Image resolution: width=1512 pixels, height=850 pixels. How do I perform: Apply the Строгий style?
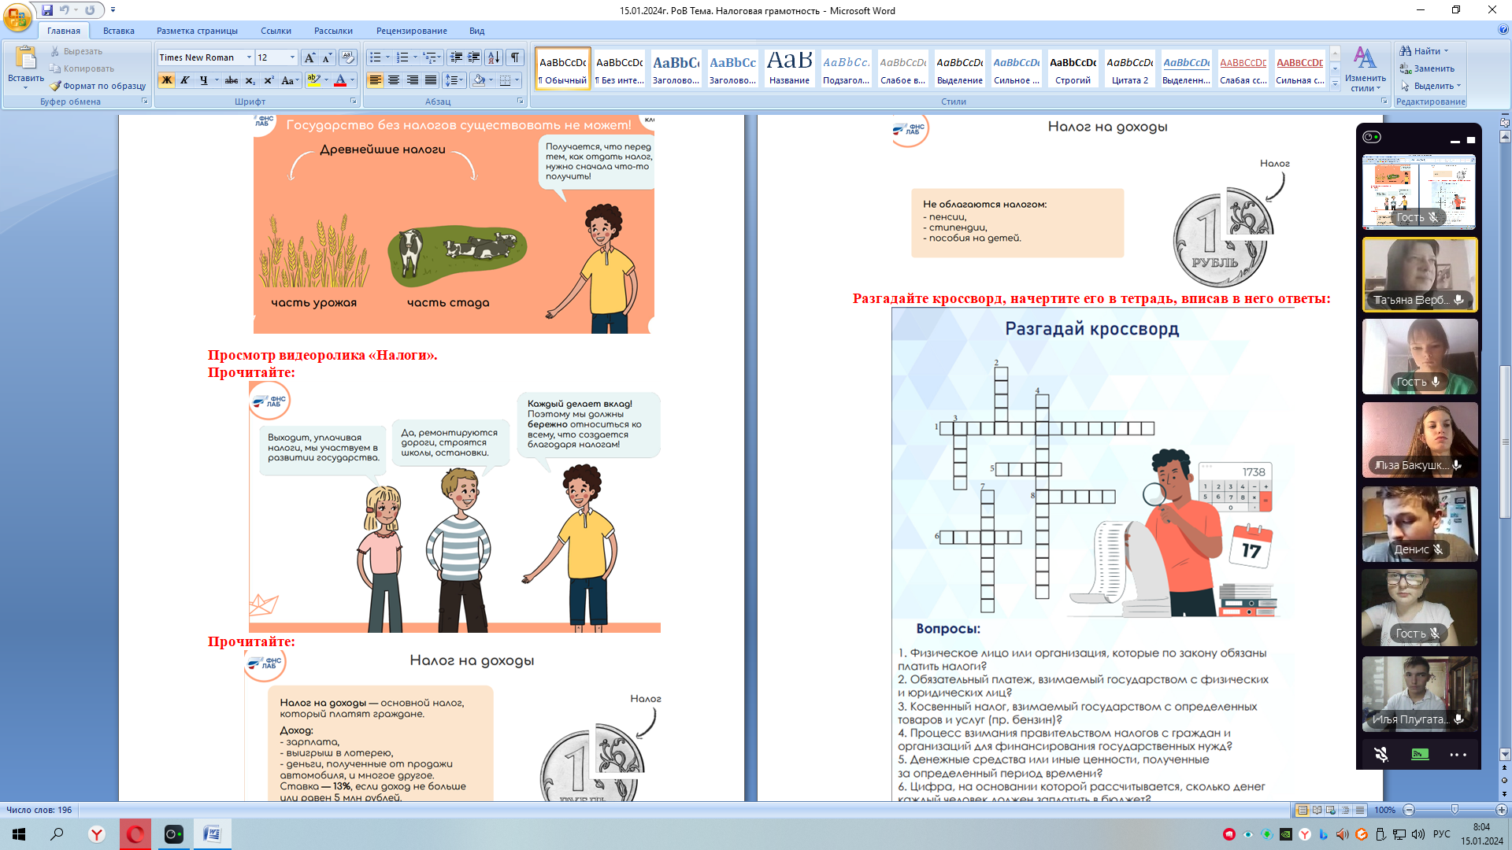coord(1073,69)
